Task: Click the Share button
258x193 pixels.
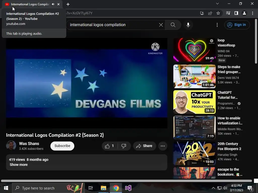Action: pyautogui.click(x=144, y=146)
